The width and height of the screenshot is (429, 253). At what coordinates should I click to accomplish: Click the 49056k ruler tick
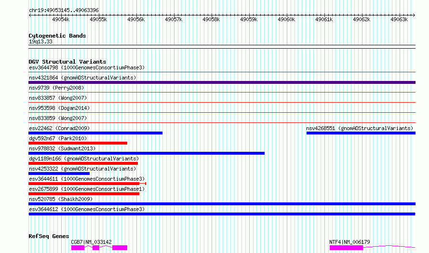tap(136, 19)
